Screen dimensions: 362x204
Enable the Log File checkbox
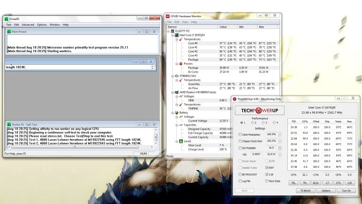240,181
